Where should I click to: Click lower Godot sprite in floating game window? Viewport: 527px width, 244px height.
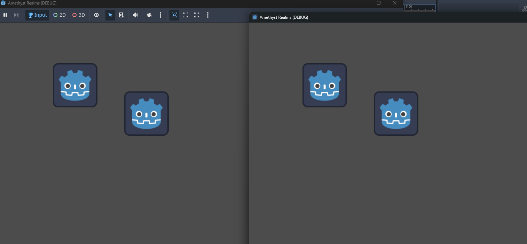396,114
